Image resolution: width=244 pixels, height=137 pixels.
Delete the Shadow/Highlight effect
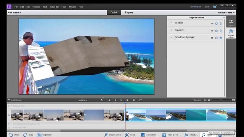221,38
